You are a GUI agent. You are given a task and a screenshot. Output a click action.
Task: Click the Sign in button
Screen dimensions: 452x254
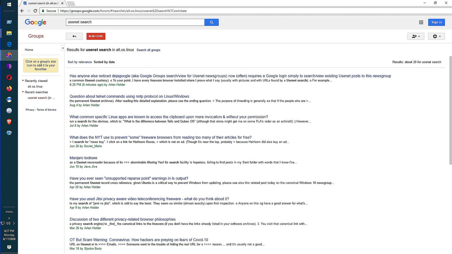click(x=436, y=22)
